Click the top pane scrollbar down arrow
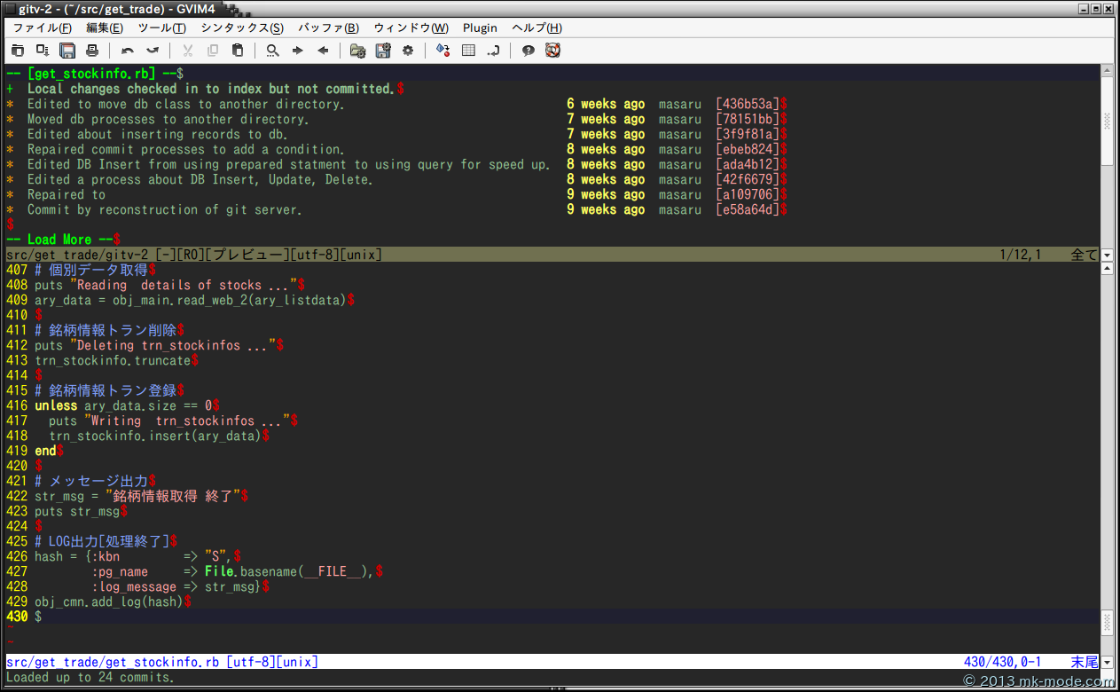1120x692 pixels. coord(1107,255)
